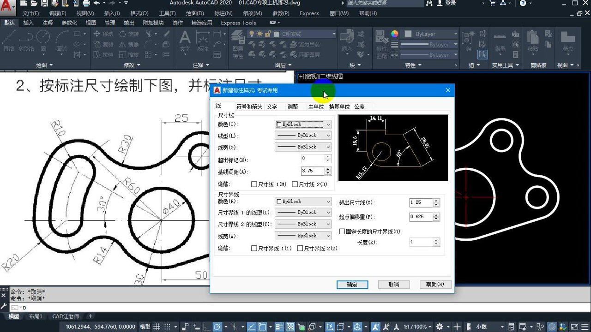Viewport: 591px width, 332px height.
Task: Activate the Move (移动) command
Action: pyautogui.click(x=103, y=34)
